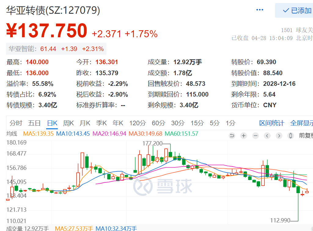This screenshot has height=231, width=313.
Task: Click the MA60:151.57 indicator label
Action: click(182, 134)
